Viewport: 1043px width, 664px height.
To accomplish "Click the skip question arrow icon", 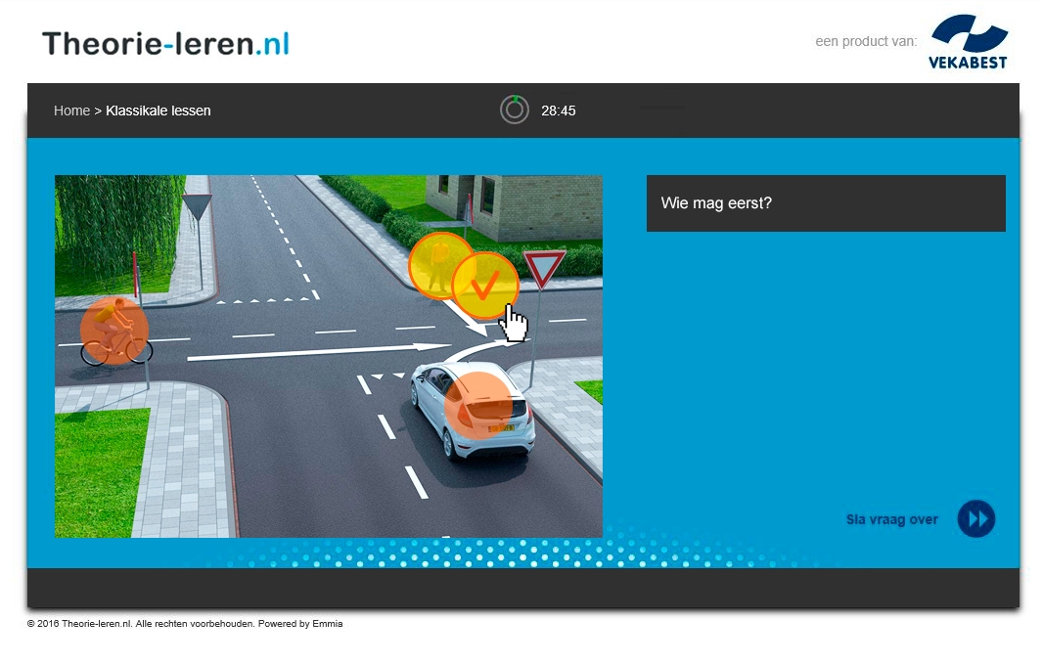I will 975,518.
